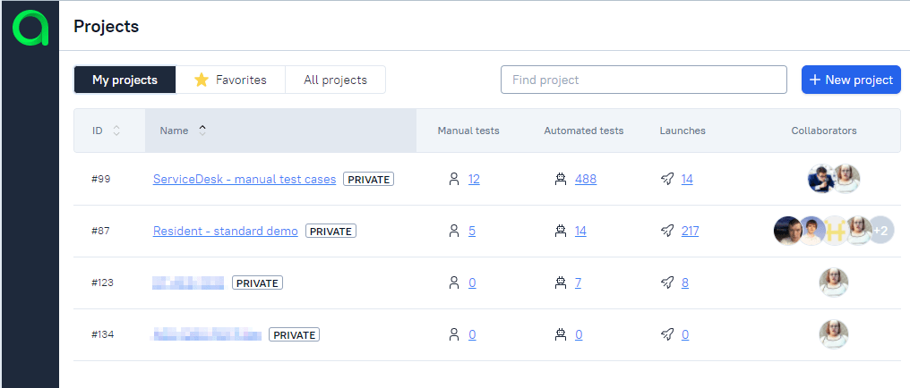The image size is (910, 388).
Task: Open Resident - standard demo project
Action: point(225,231)
